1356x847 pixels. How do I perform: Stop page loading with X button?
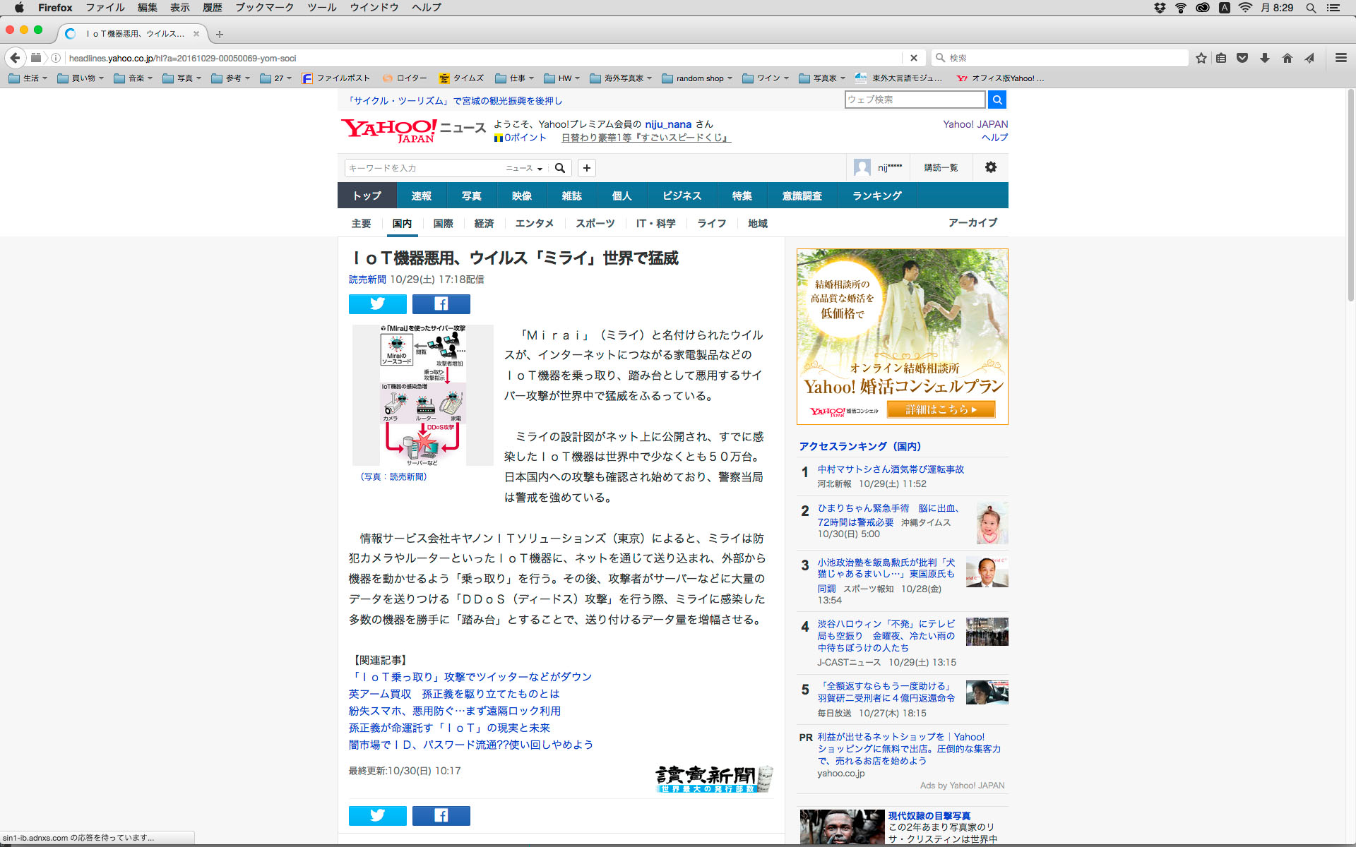pyautogui.click(x=913, y=58)
